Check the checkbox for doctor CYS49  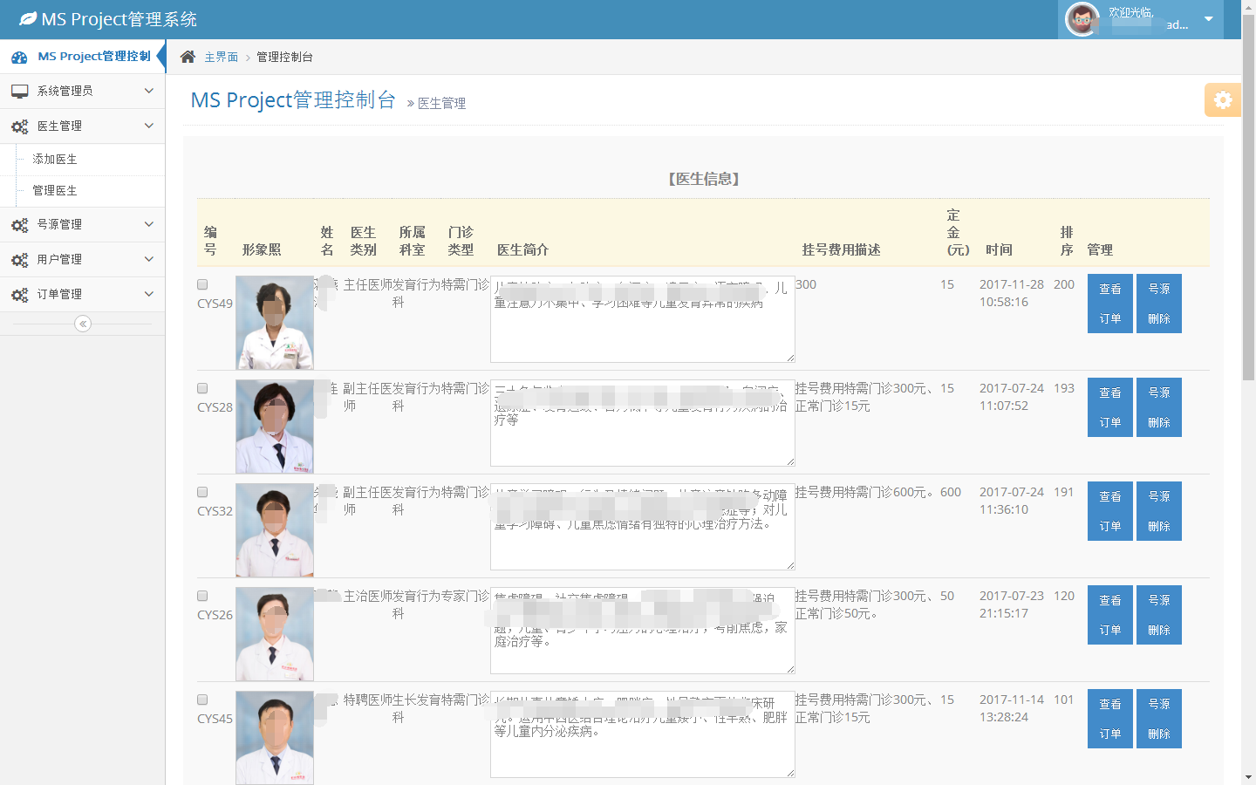tap(202, 284)
